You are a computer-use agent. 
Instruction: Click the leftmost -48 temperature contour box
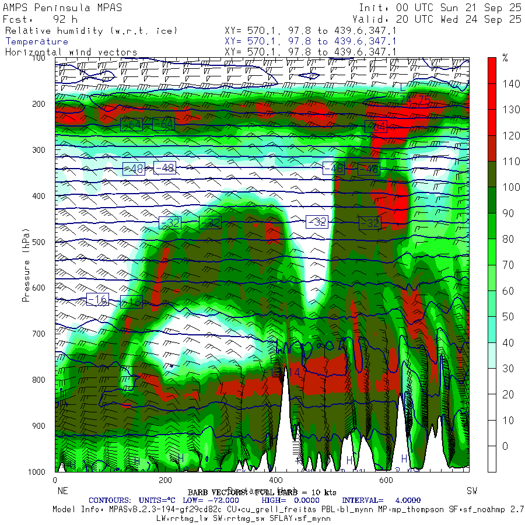click(x=134, y=169)
